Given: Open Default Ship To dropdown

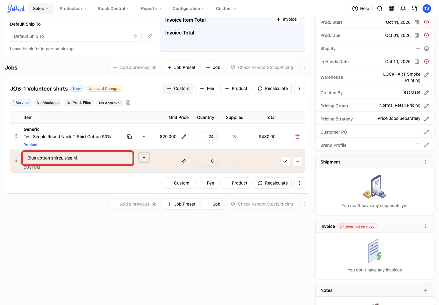Looking at the screenshot, I should coord(76,36).
